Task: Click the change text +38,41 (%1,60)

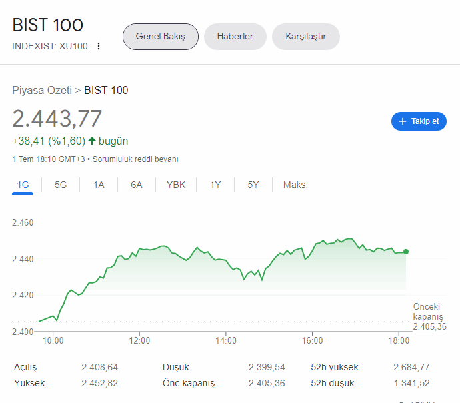Action: coord(49,141)
